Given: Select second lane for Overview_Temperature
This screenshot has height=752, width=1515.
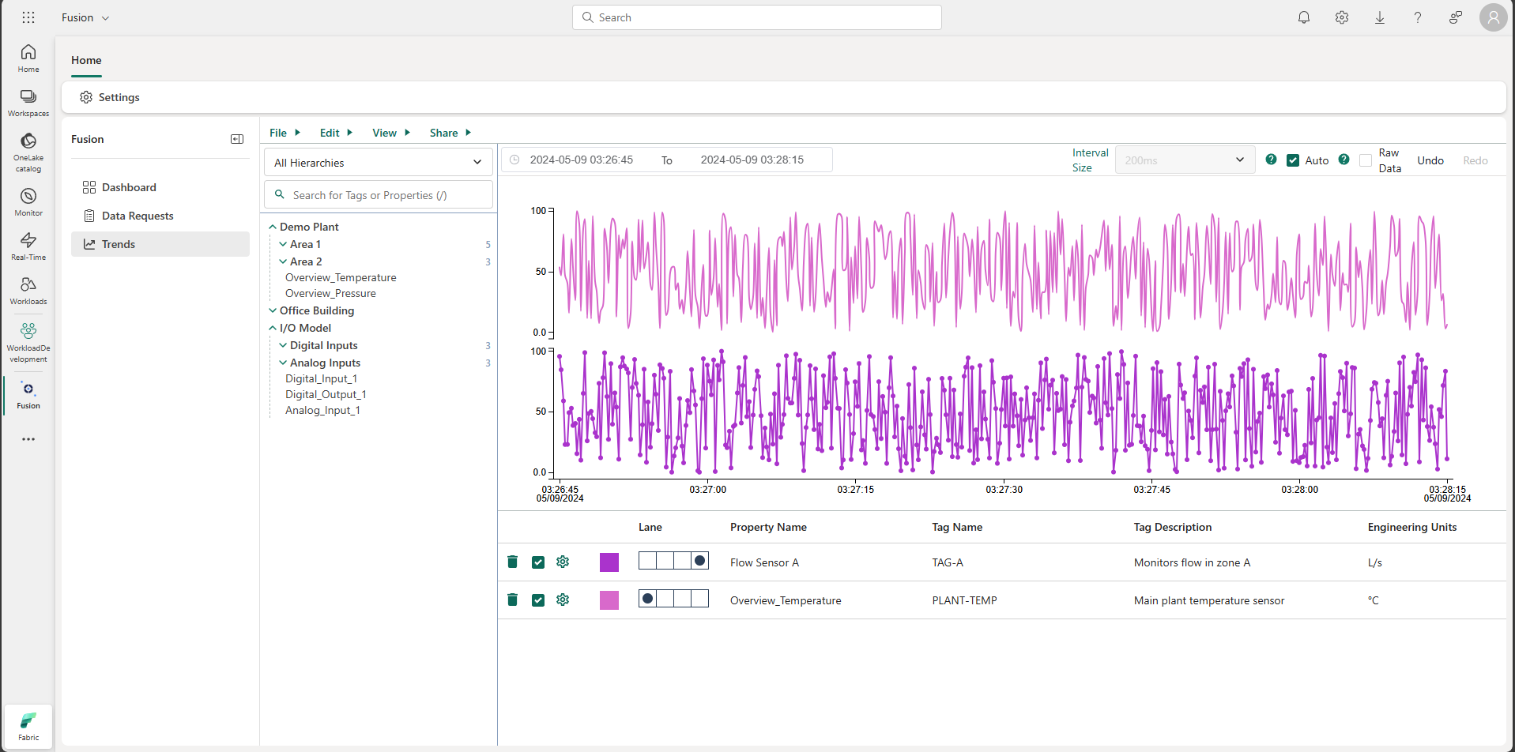Looking at the screenshot, I should click(x=665, y=599).
